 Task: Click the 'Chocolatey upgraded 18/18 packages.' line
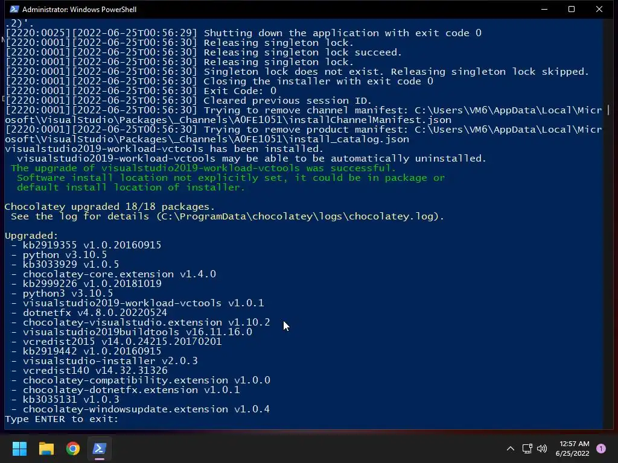pyautogui.click(x=110, y=207)
